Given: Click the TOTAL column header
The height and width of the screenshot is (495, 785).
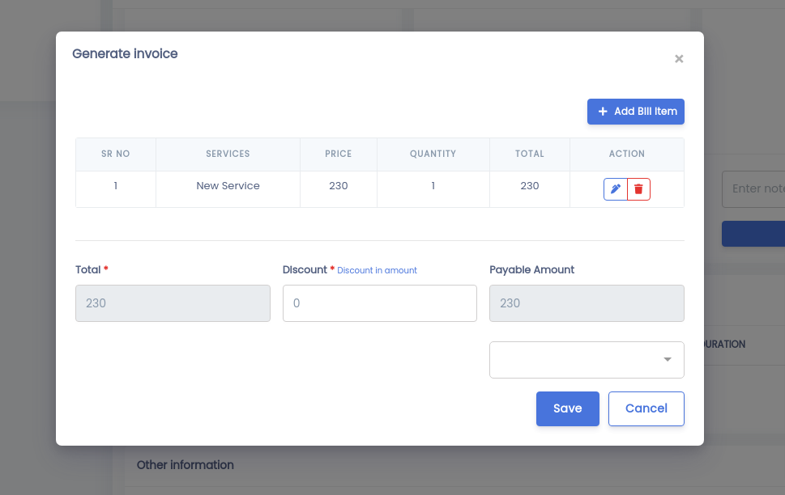Looking at the screenshot, I should [x=530, y=154].
